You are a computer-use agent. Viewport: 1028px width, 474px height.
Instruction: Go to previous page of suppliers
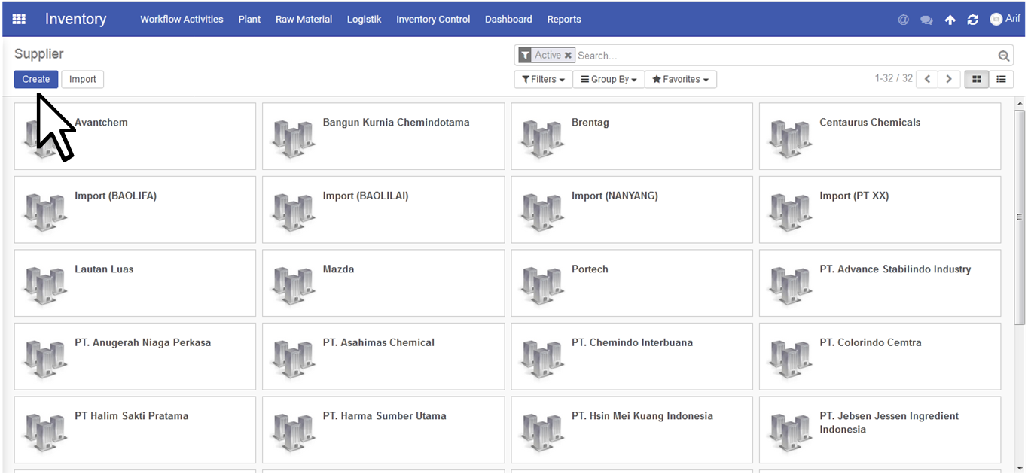tap(927, 79)
